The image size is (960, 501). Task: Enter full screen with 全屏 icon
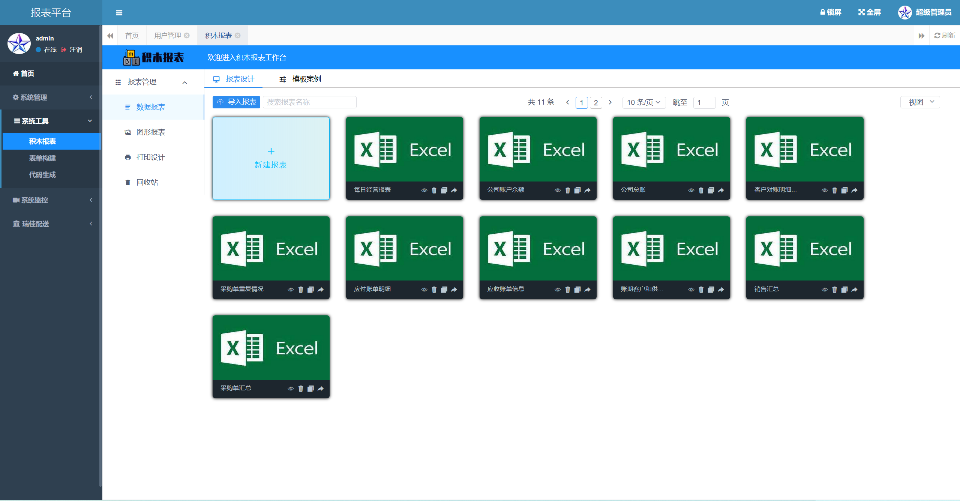(x=861, y=12)
